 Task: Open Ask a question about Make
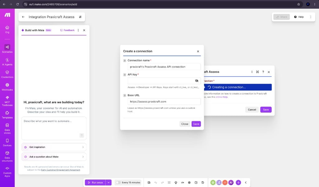54,157
